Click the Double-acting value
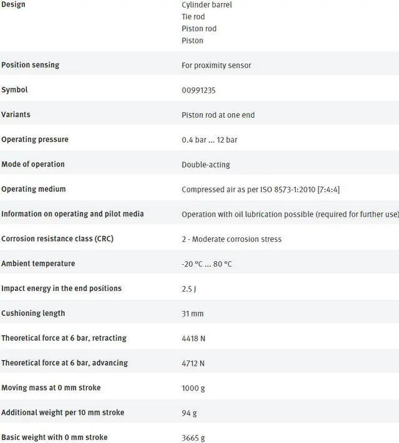This screenshot has width=399, height=443. point(206,164)
